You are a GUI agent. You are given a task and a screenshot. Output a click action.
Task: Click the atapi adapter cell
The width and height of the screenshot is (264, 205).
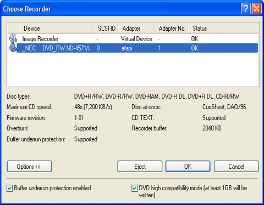pyautogui.click(x=127, y=48)
